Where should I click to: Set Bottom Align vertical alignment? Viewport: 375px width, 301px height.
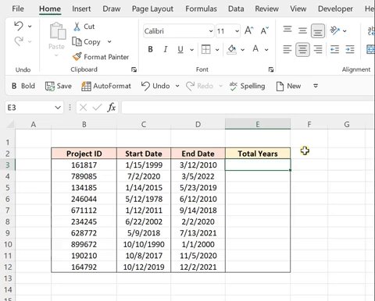coord(318,31)
